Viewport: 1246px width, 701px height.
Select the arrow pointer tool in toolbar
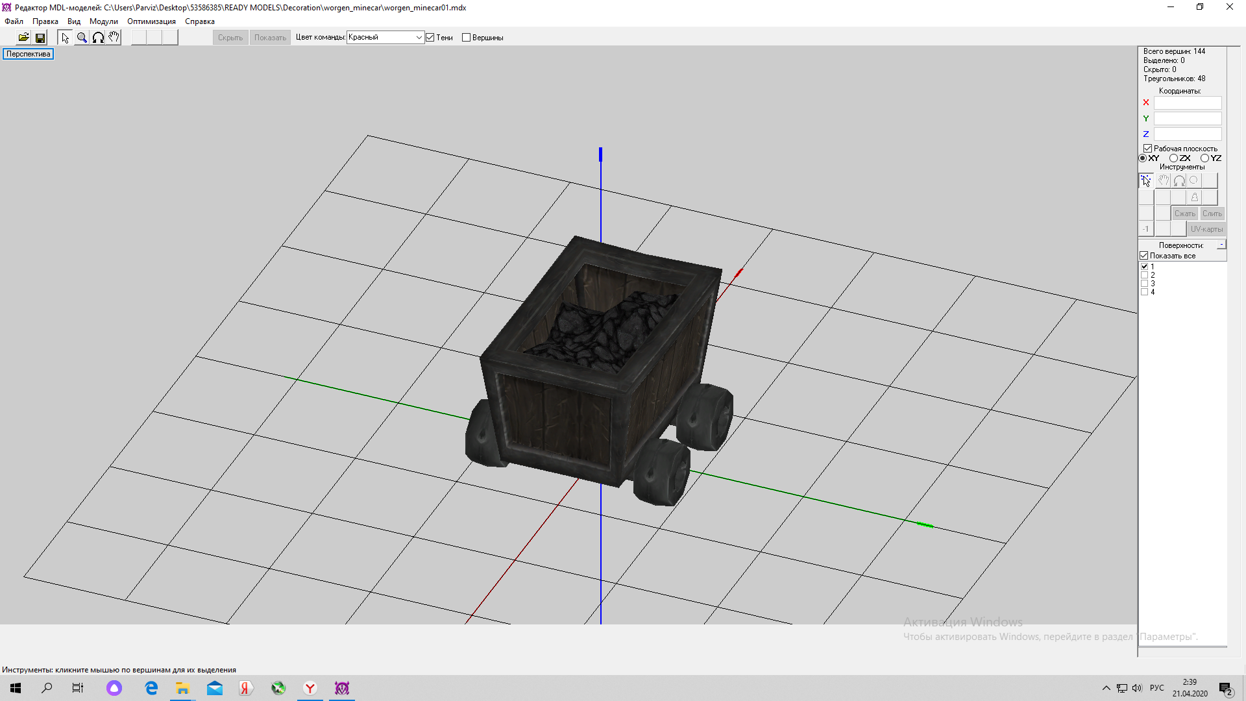[65, 38]
